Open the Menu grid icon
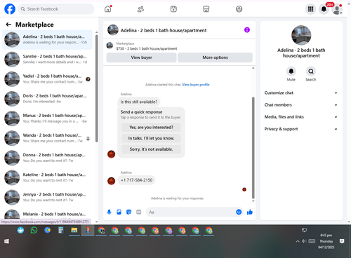This screenshot has width=351, height=258. click(x=310, y=9)
